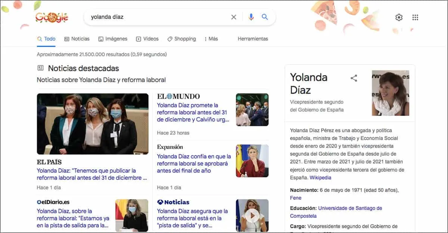Open the Shopping tab
This screenshot has height=233, width=448.
(181, 39)
